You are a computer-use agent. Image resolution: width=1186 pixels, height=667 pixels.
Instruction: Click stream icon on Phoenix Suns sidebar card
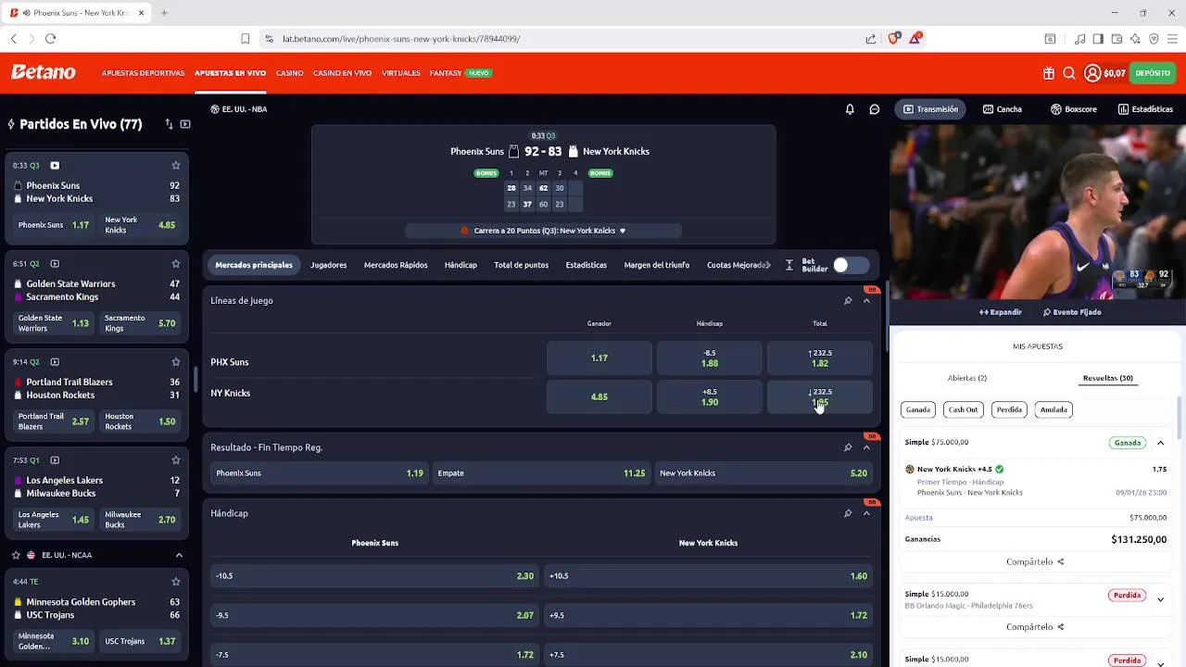55,165
